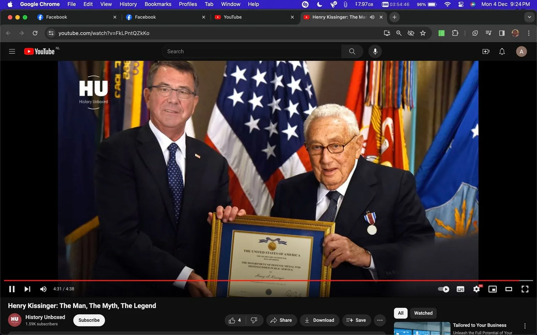Click the Next video control
Image resolution: width=537 pixels, height=335 pixels.
[x=27, y=289]
